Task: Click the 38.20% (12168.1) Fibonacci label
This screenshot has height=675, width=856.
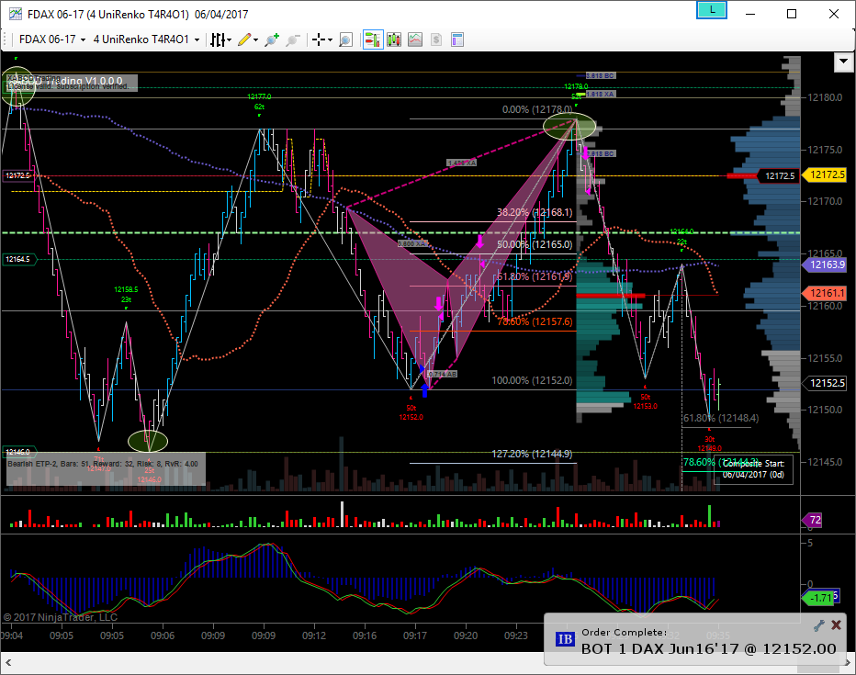Action: (535, 212)
